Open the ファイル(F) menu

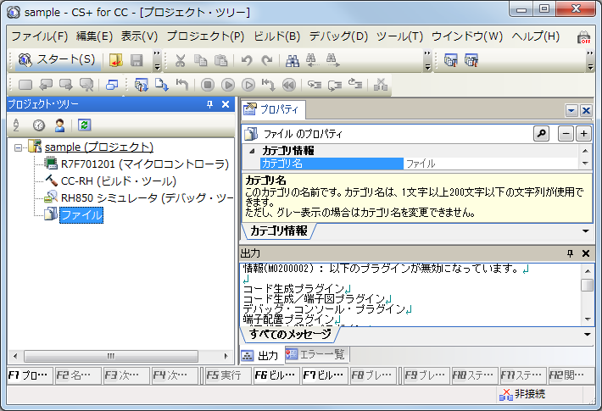[x=40, y=36]
